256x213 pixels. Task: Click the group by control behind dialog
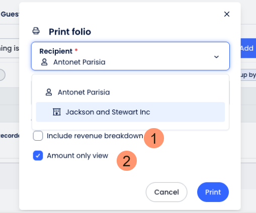(x=248, y=75)
